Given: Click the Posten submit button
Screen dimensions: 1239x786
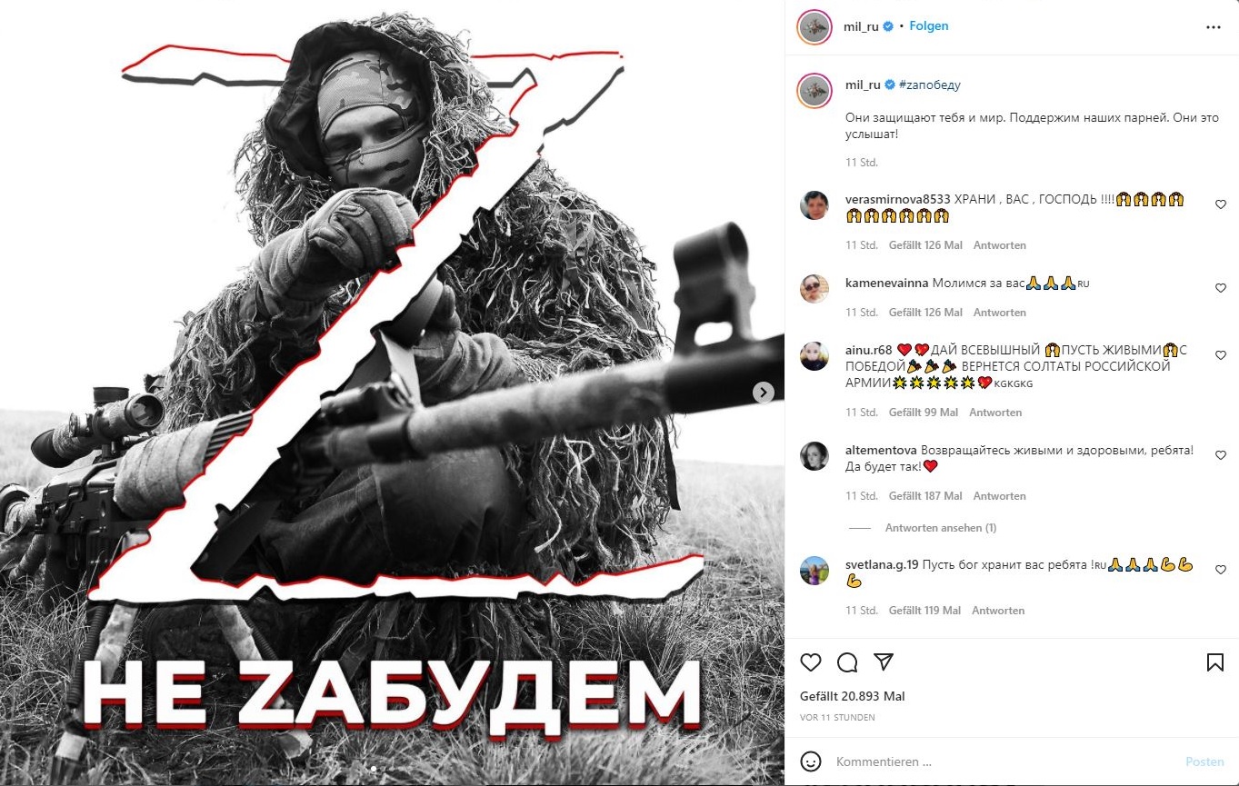Looking at the screenshot, I should tap(1204, 761).
